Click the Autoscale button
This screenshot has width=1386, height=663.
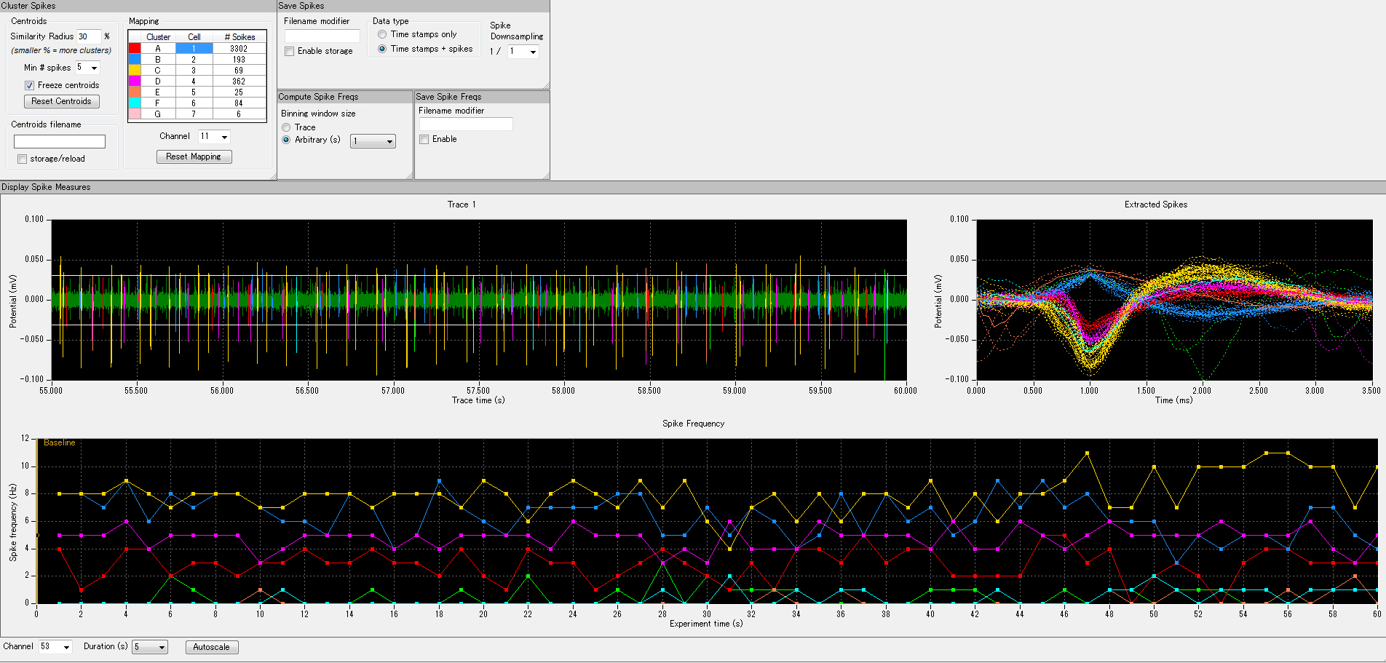[211, 647]
